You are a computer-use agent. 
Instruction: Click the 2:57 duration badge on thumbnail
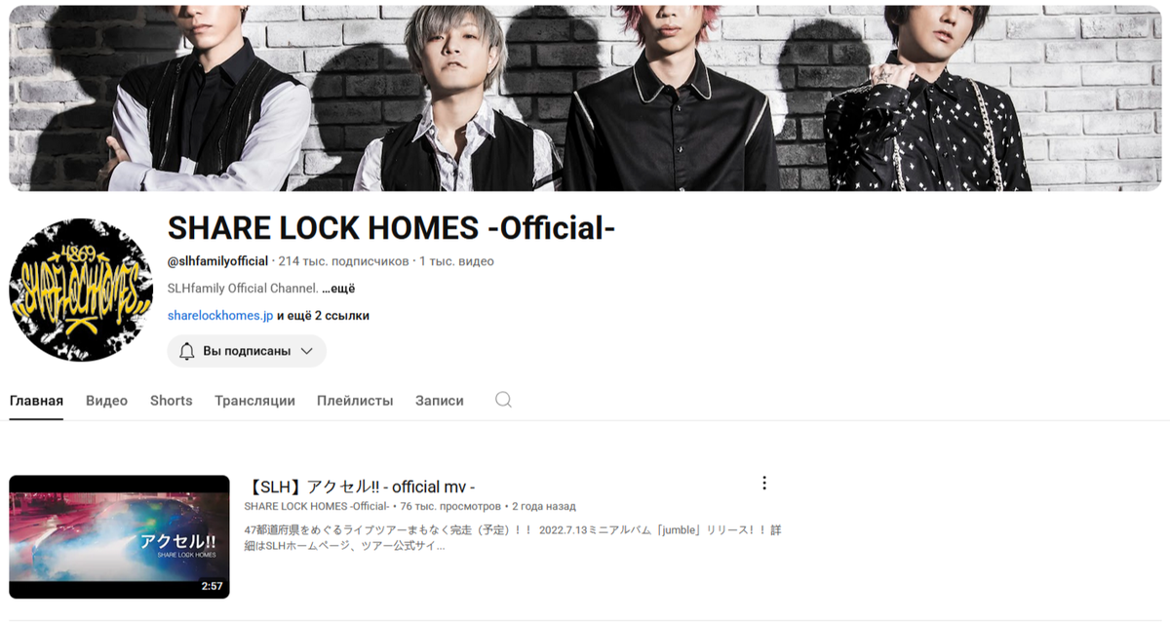pyautogui.click(x=212, y=586)
